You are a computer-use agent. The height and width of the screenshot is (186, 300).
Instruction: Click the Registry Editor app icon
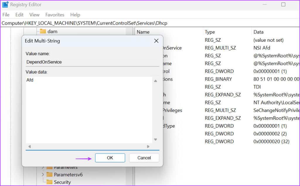pyautogui.click(x=5, y=4)
